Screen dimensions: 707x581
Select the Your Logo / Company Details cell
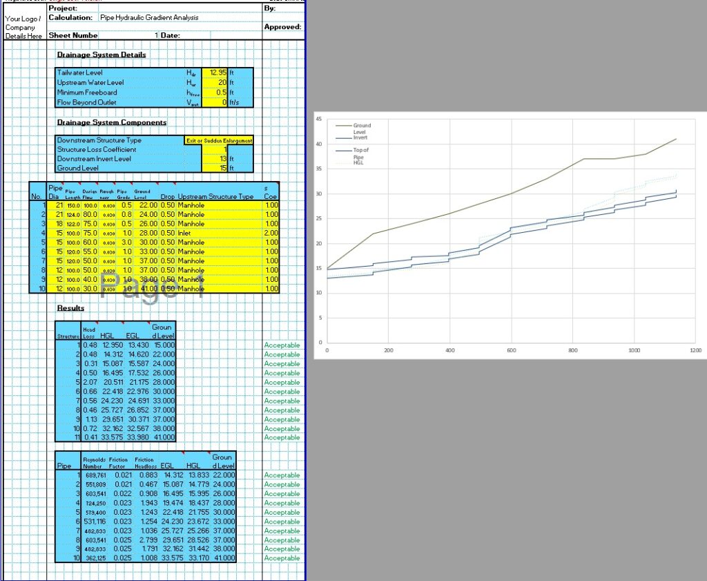[x=24, y=27]
